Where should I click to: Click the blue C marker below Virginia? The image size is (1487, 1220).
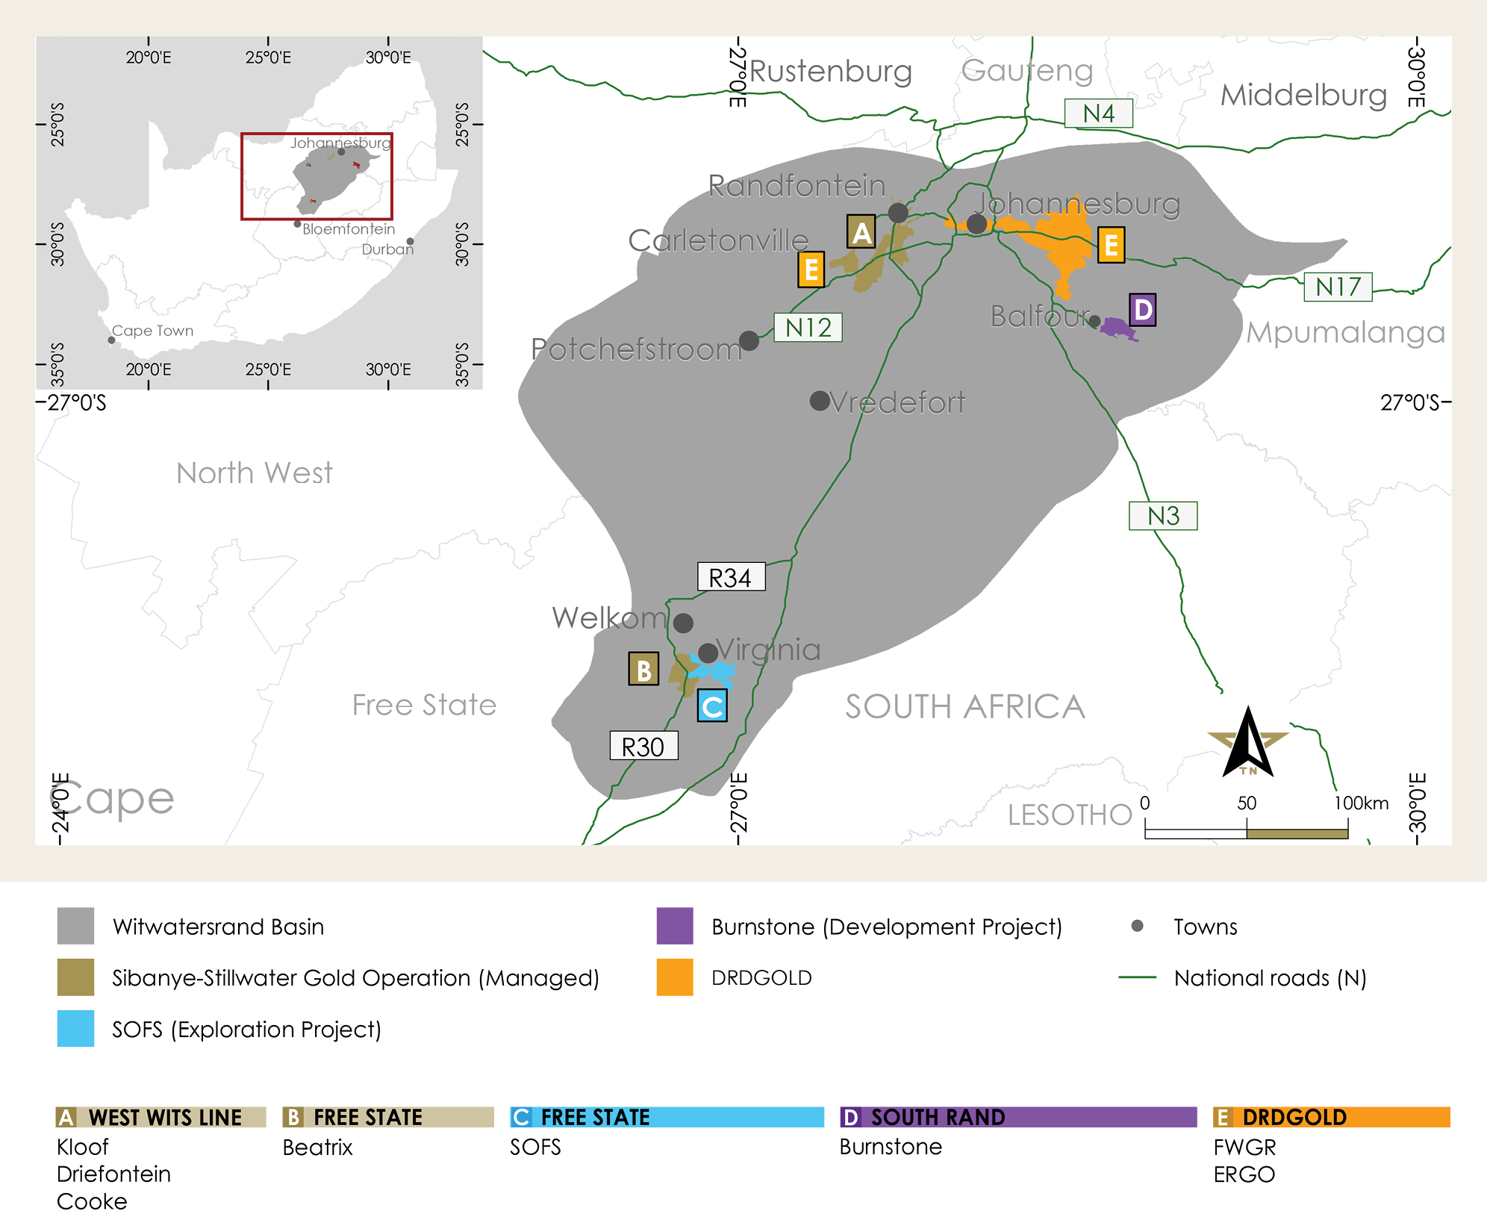pyautogui.click(x=712, y=706)
